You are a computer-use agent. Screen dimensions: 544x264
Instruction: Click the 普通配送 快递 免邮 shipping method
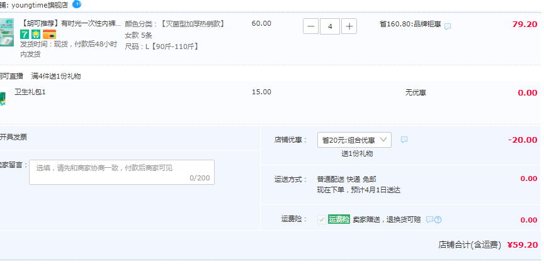(x=346, y=179)
